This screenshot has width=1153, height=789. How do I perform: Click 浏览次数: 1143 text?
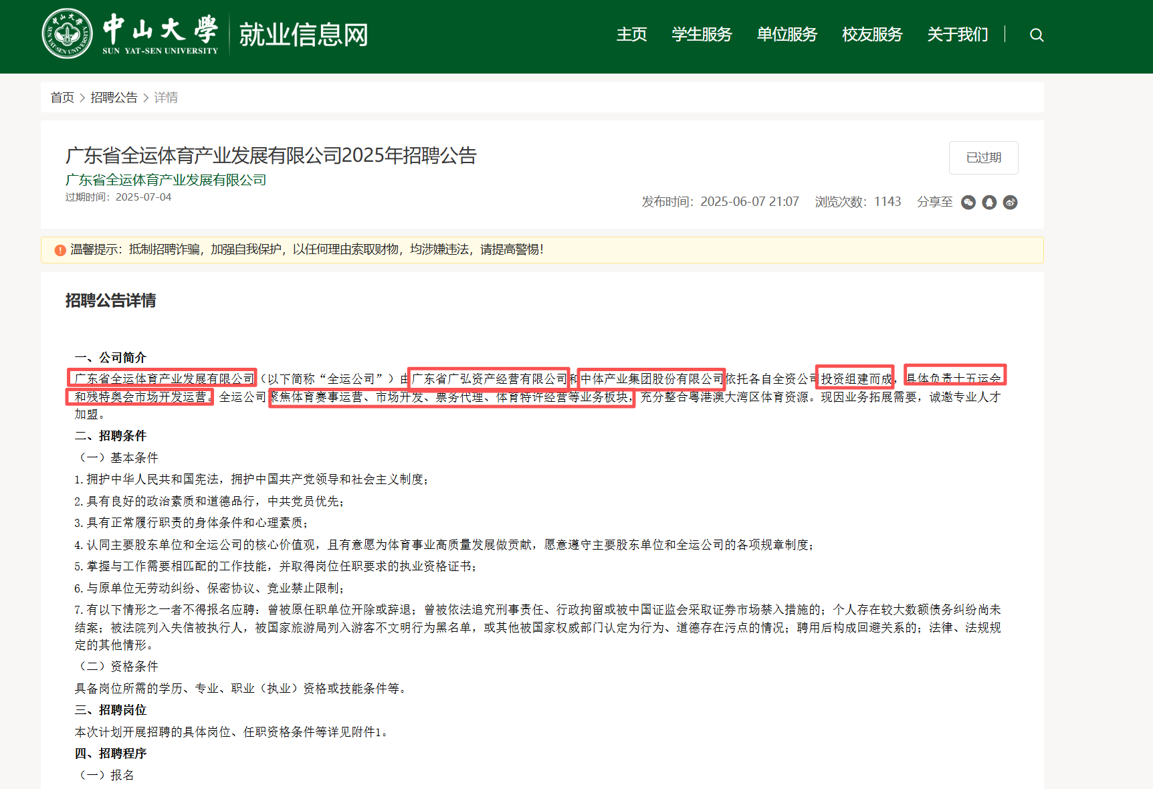[858, 202]
